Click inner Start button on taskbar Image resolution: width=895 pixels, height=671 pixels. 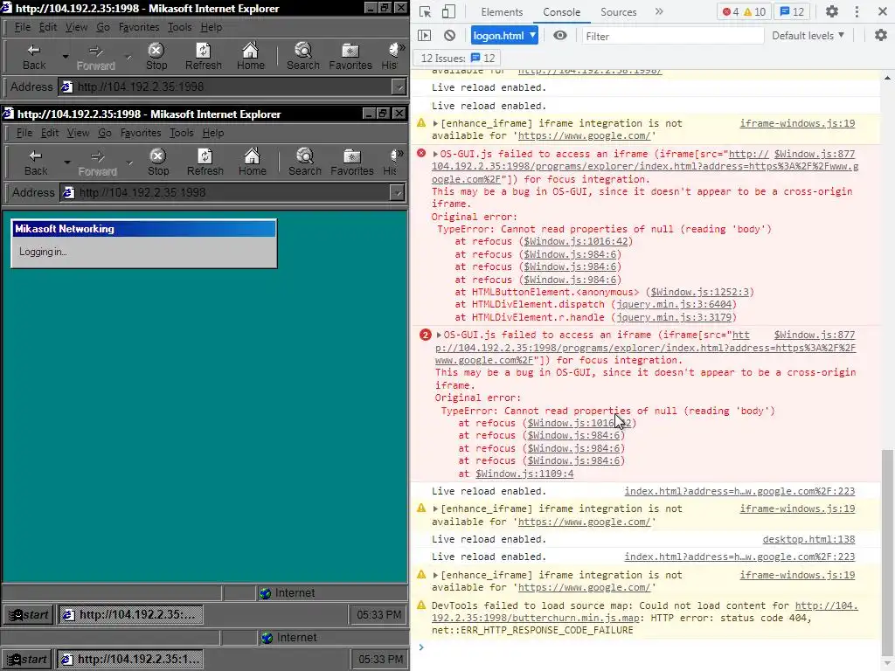click(29, 614)
